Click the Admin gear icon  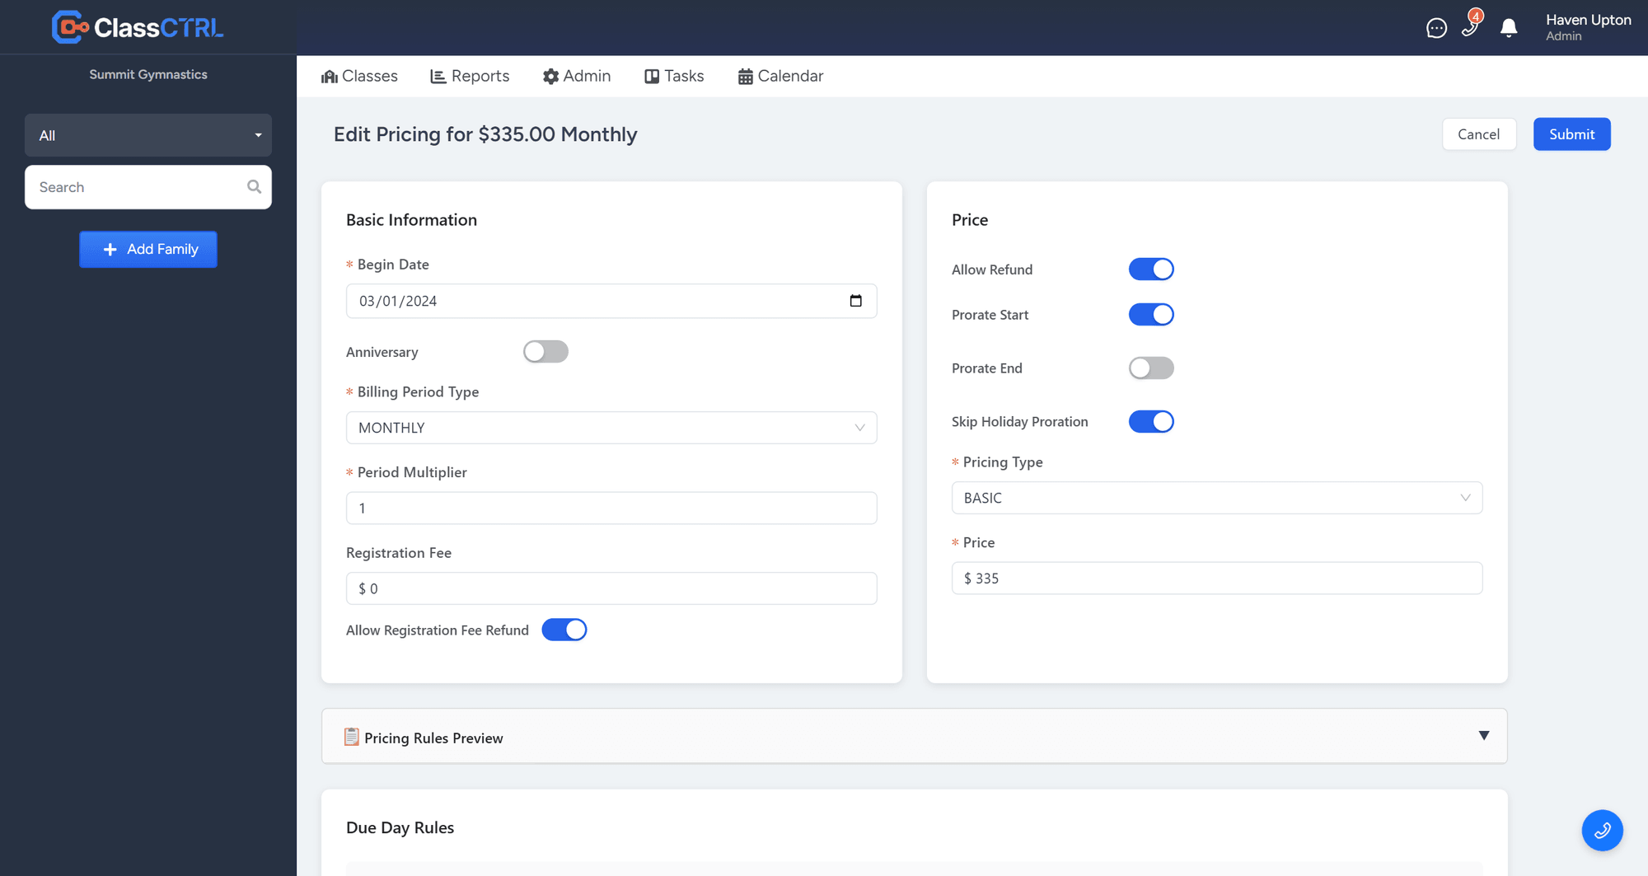point(550,77)
